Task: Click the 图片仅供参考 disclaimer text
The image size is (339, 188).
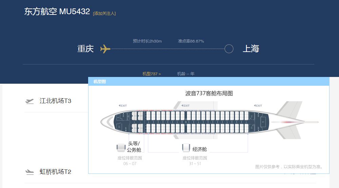Action: point(289,166)
